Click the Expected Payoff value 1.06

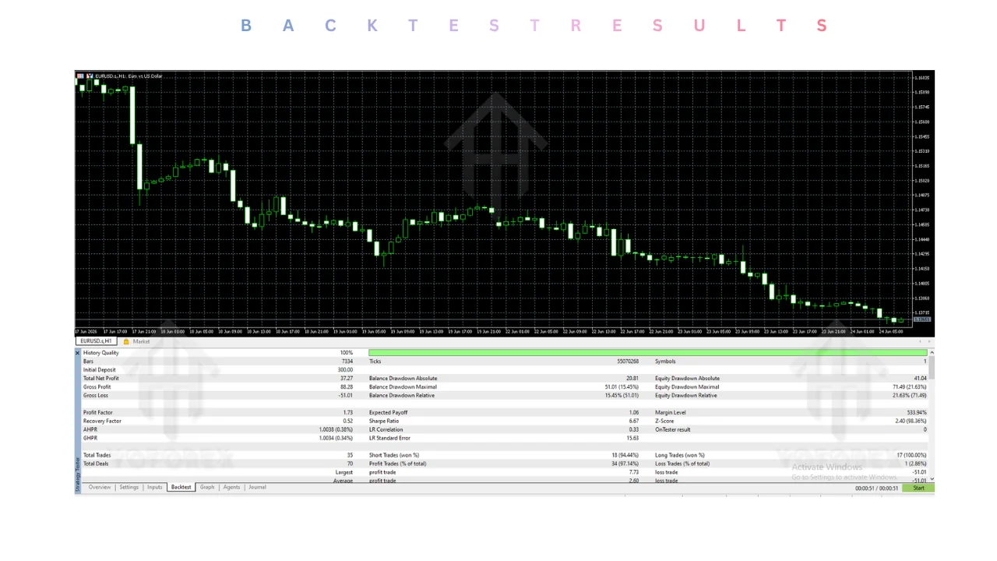point(634,413)
